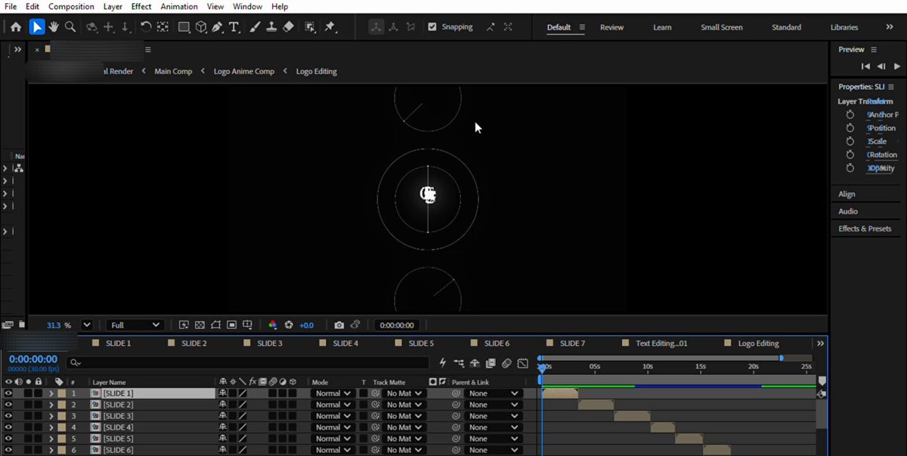The image size is (907, 456).
Task: Select the Pen tool
Action: tap(217, 27)
